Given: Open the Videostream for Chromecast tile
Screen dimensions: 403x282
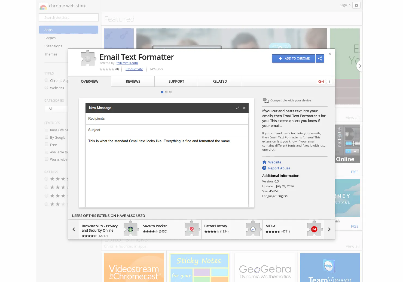Looking at the screenshot, I should coord(134,268).
